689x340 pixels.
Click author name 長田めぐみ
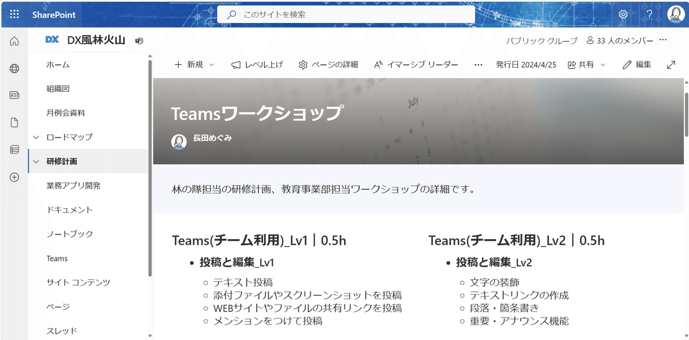tap(212, 138)
